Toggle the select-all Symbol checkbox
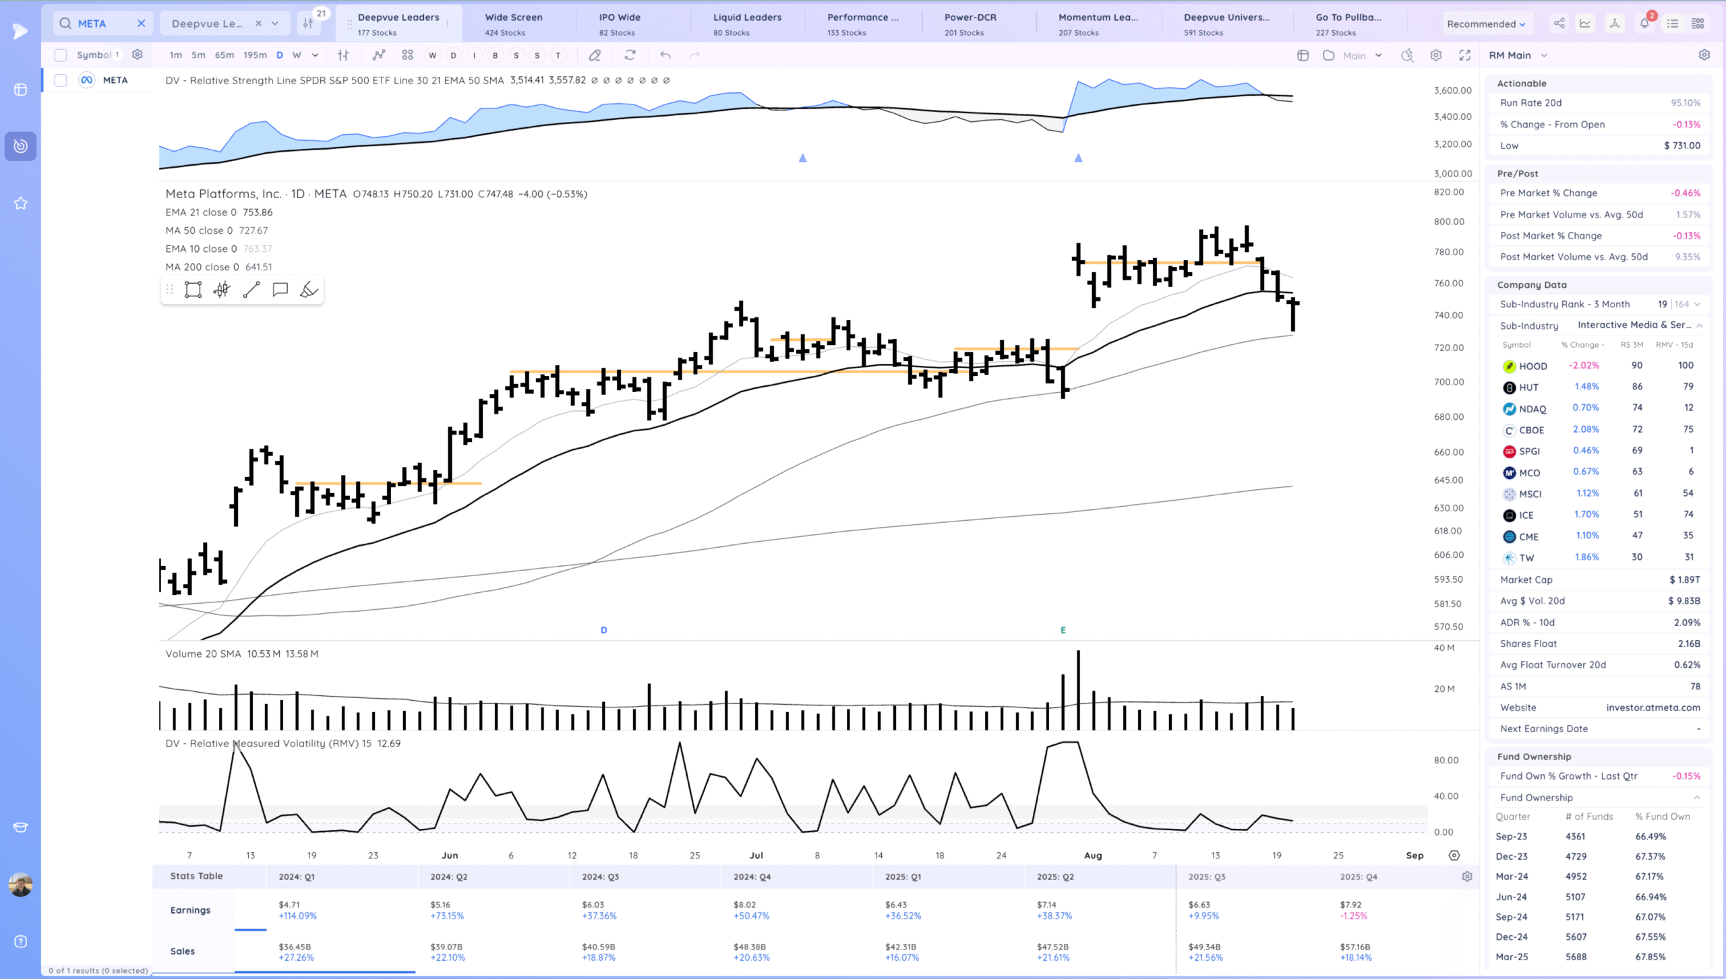1726x979 pixels. point(61,55)
